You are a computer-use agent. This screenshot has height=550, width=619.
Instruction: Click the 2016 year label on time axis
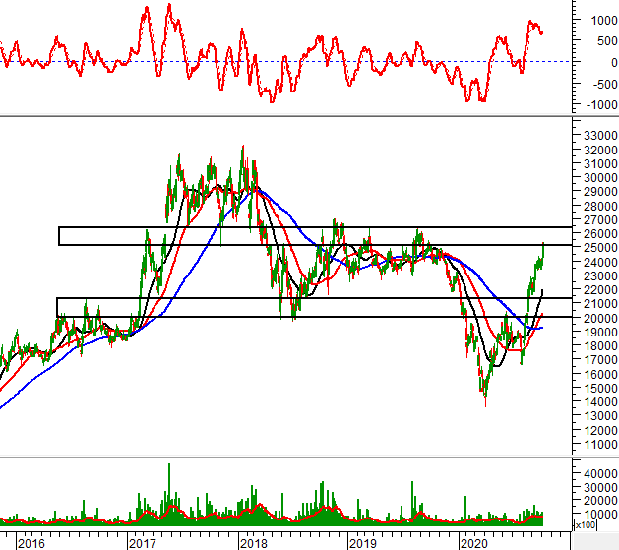click(x=31, y=544)
